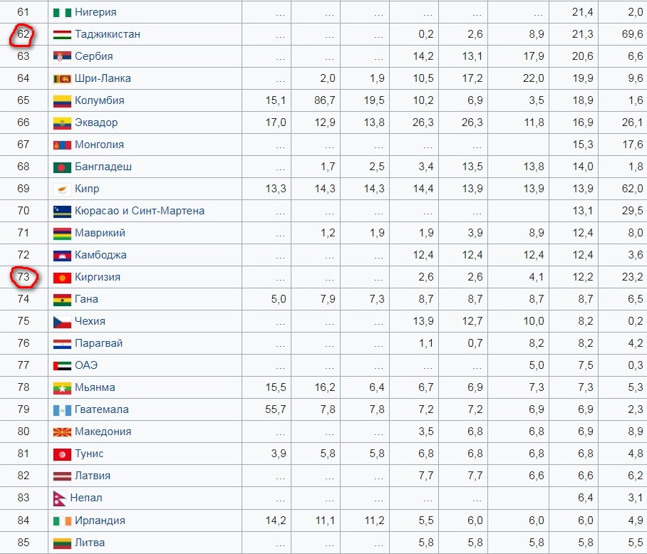Click the Tajikistan flag icon
This screenshot has height=554, width=647.
coord(62,34)
